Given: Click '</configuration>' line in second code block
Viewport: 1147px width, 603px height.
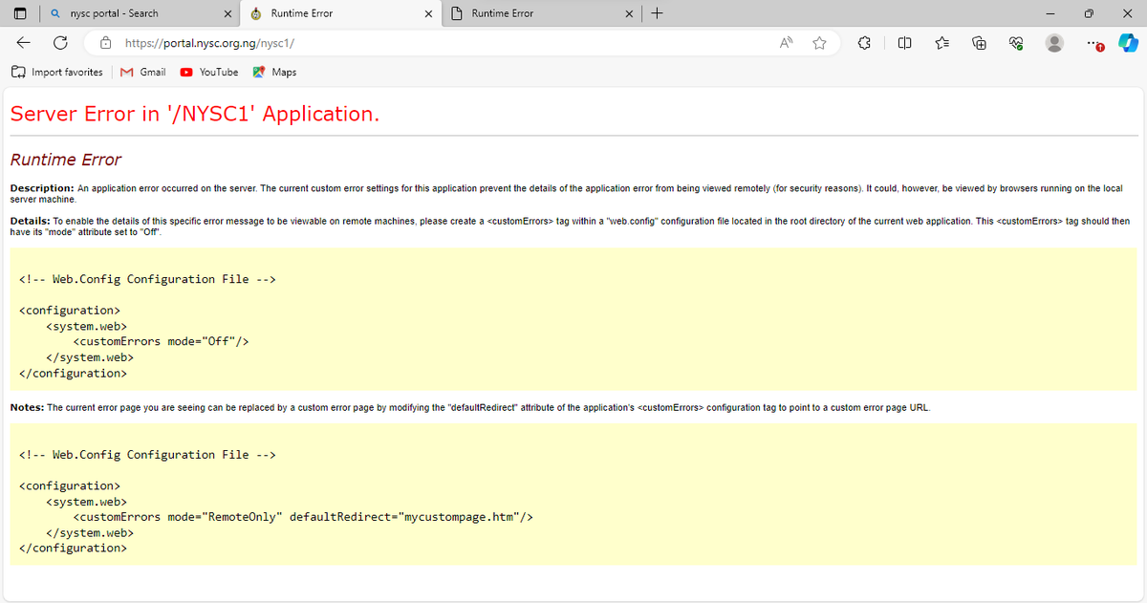Looking at the screenshot, I should 73,549.
